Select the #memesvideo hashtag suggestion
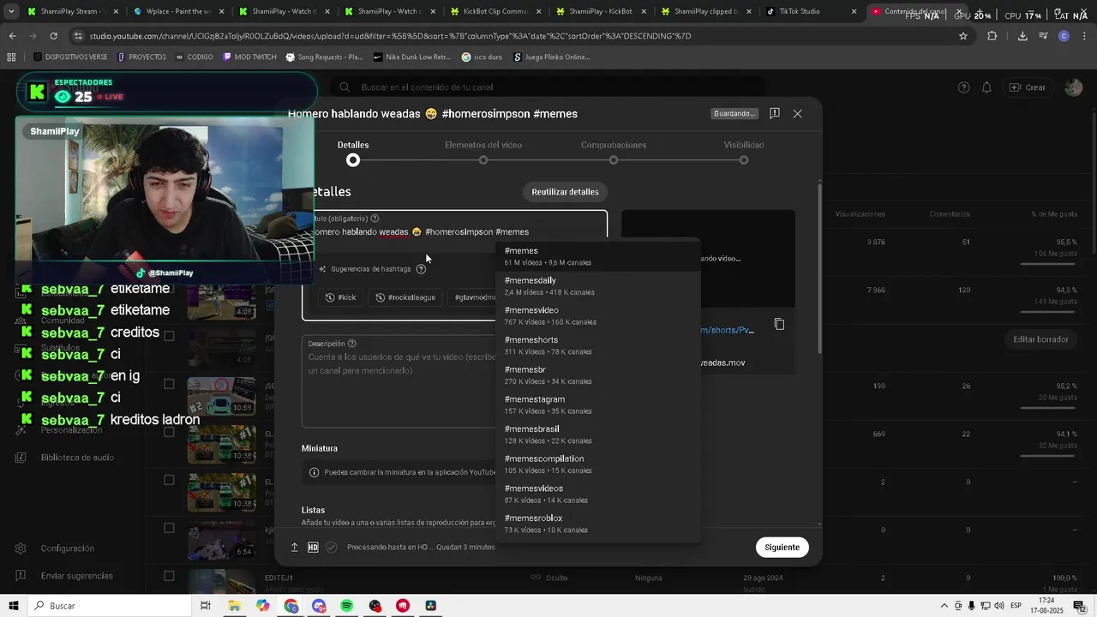Screen dimensions: 1097x617 click(x=598, y=315)
